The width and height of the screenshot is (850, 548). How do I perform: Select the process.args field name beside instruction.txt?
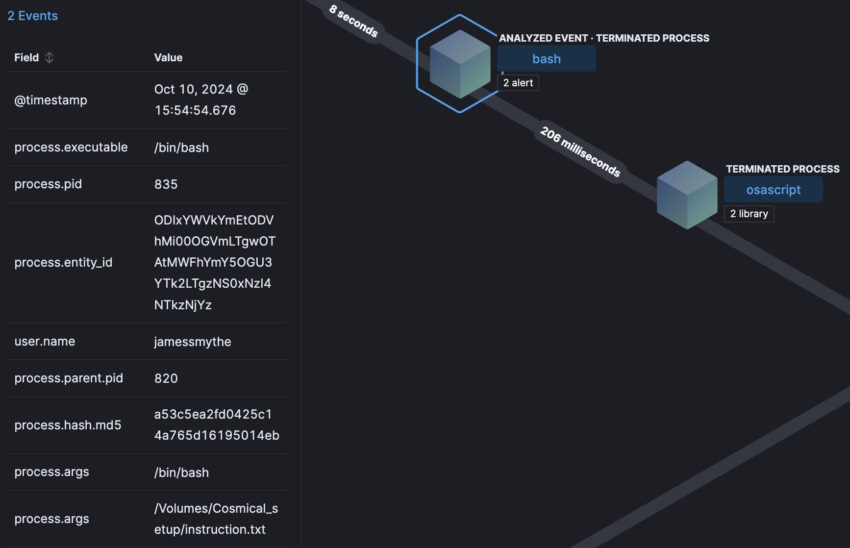tap(51, 519)
